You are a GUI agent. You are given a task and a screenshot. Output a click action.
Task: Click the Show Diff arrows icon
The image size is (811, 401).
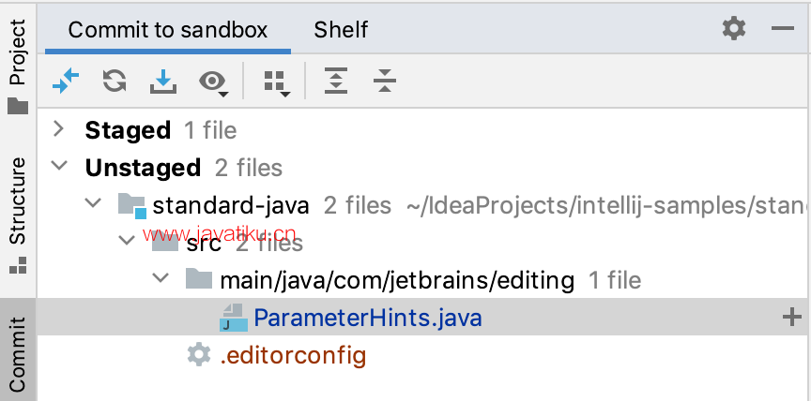pyautogui.click(x=66, y=82)
